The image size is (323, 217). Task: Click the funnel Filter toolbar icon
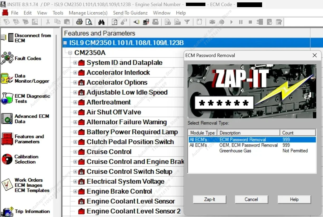(187, 22)
